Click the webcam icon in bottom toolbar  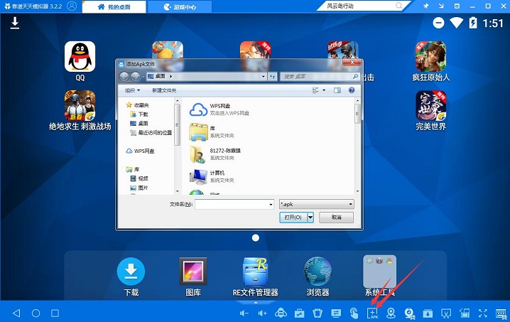coord(410,313)
